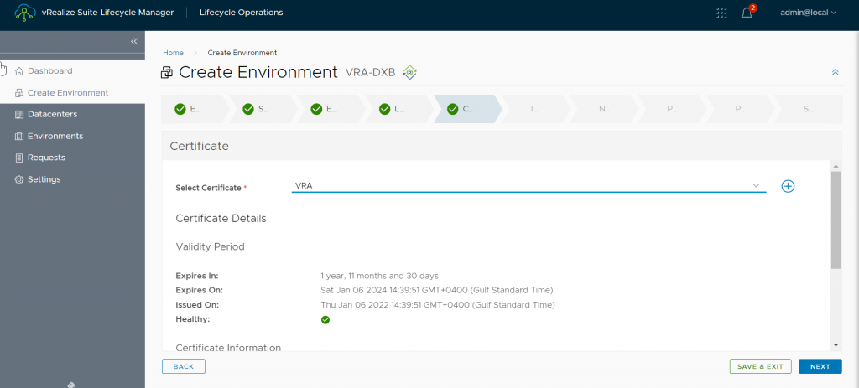Click the vRA product icon next to VRA-DXB
859x388 pixels.
409,72
